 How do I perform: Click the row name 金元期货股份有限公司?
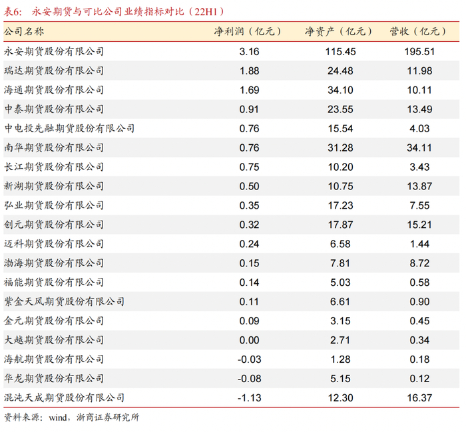(54, 321)
